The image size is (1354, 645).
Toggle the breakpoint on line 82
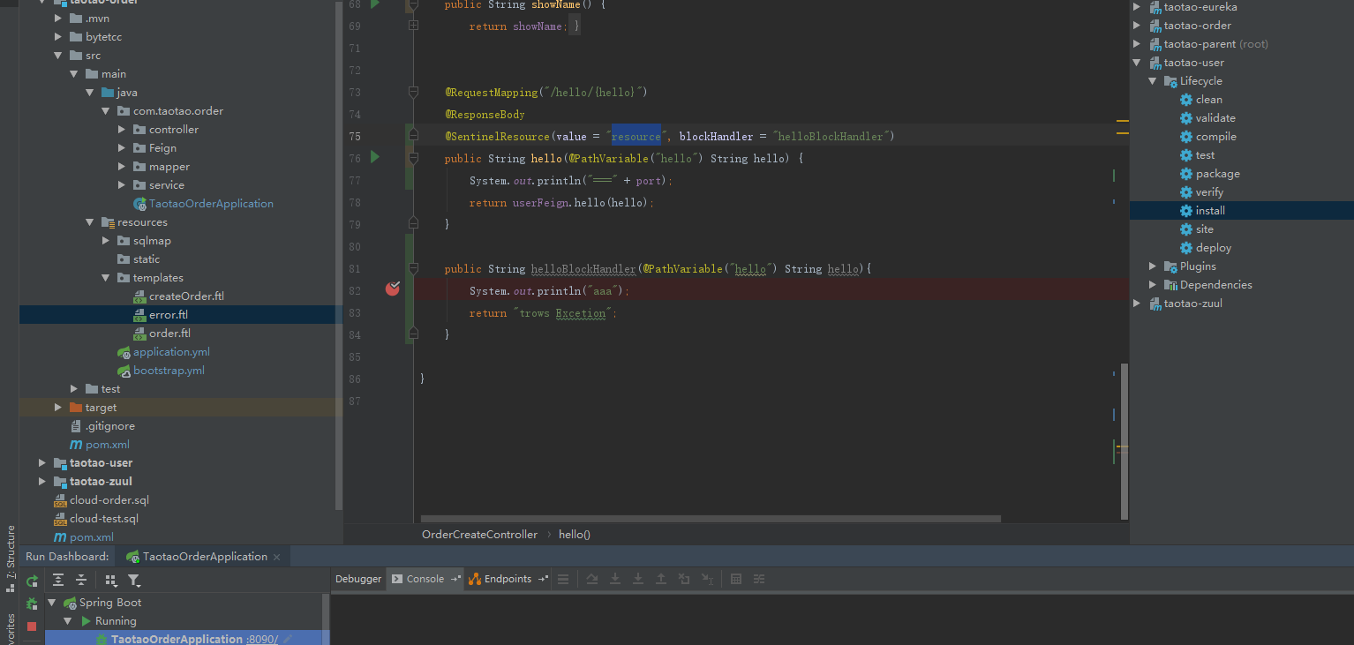393,289
